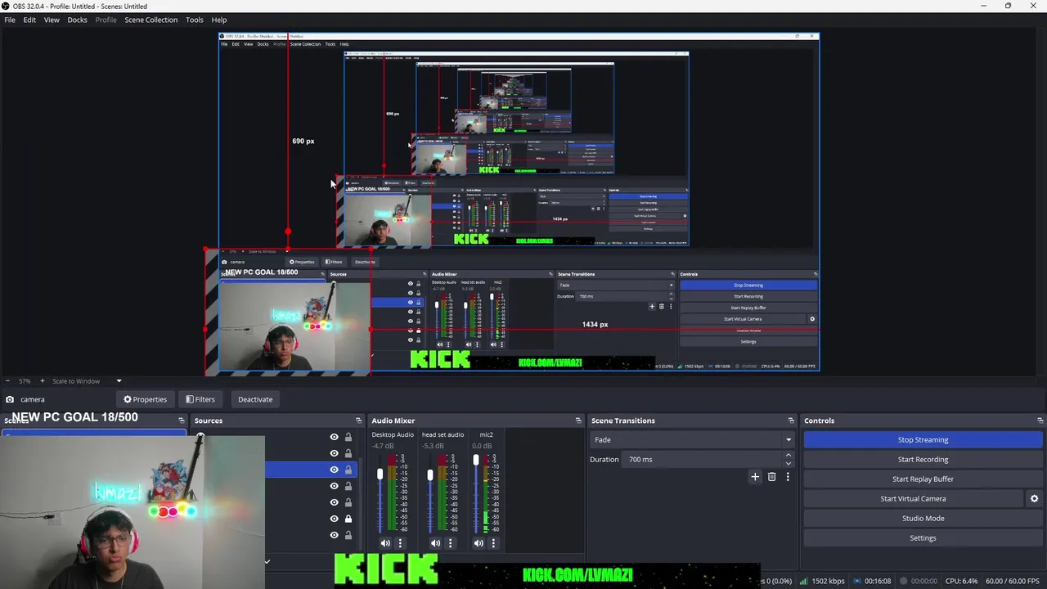The height and width of the screenshot is (589, 1047).
Task: Float the Scene Transitions dock via header icon
Action: tap(791, 420)
